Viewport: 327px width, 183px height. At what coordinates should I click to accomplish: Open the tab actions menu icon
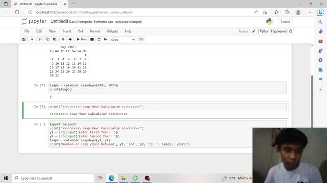tap(6, 4)
